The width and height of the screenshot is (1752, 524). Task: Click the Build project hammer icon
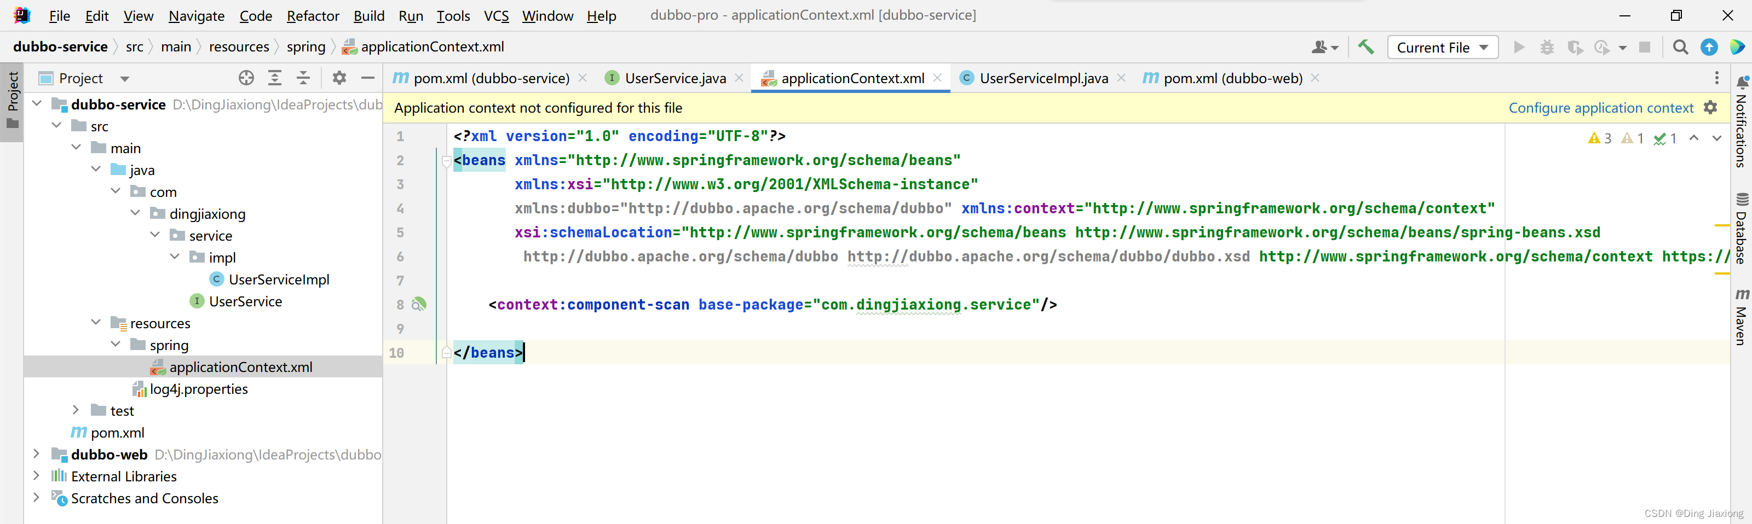1365,47
